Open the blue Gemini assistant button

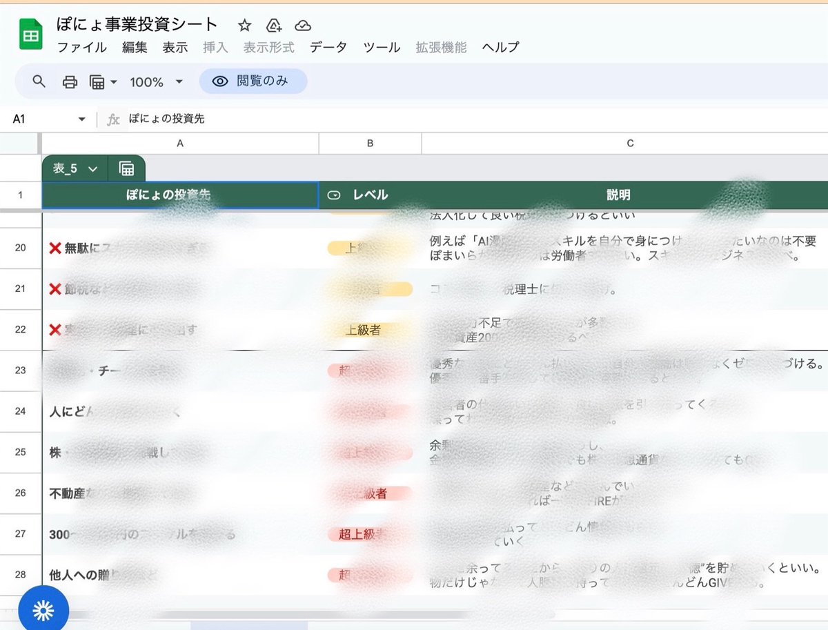(x=44, y=609)
